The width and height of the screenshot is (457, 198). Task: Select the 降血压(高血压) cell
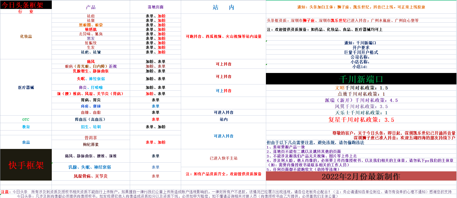tap(91, 119)
